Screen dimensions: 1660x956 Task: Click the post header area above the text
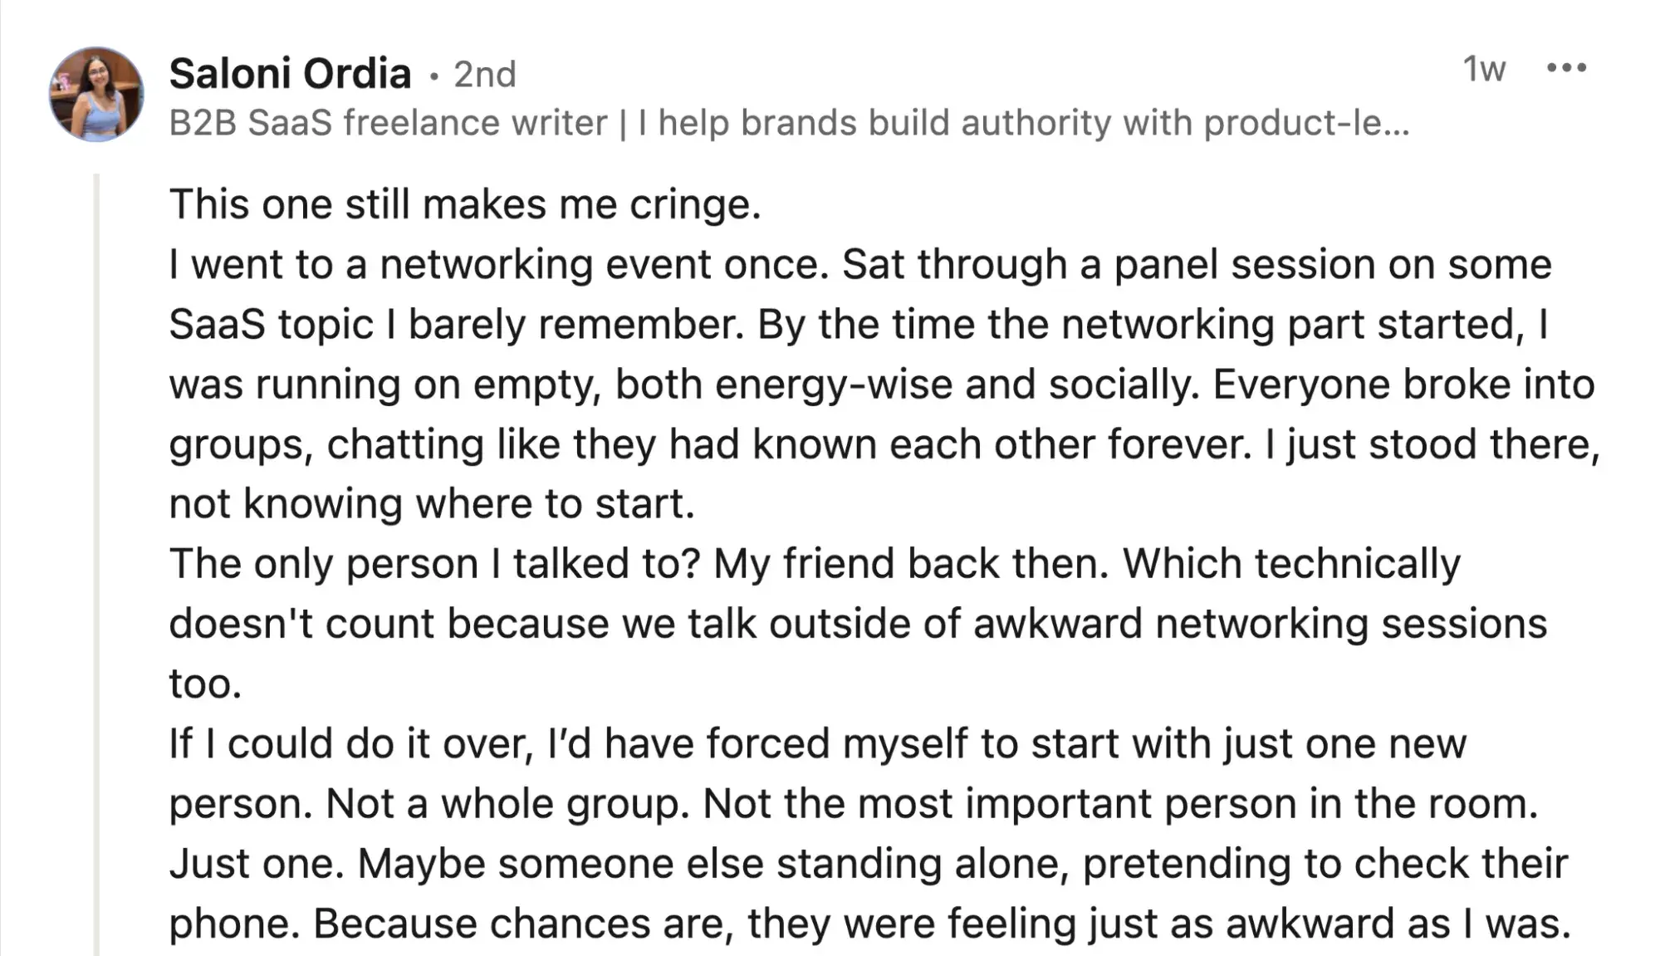(747, 91)
